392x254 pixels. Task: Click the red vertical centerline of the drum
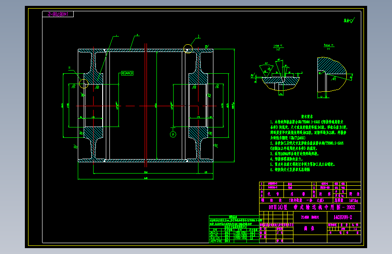146,105
